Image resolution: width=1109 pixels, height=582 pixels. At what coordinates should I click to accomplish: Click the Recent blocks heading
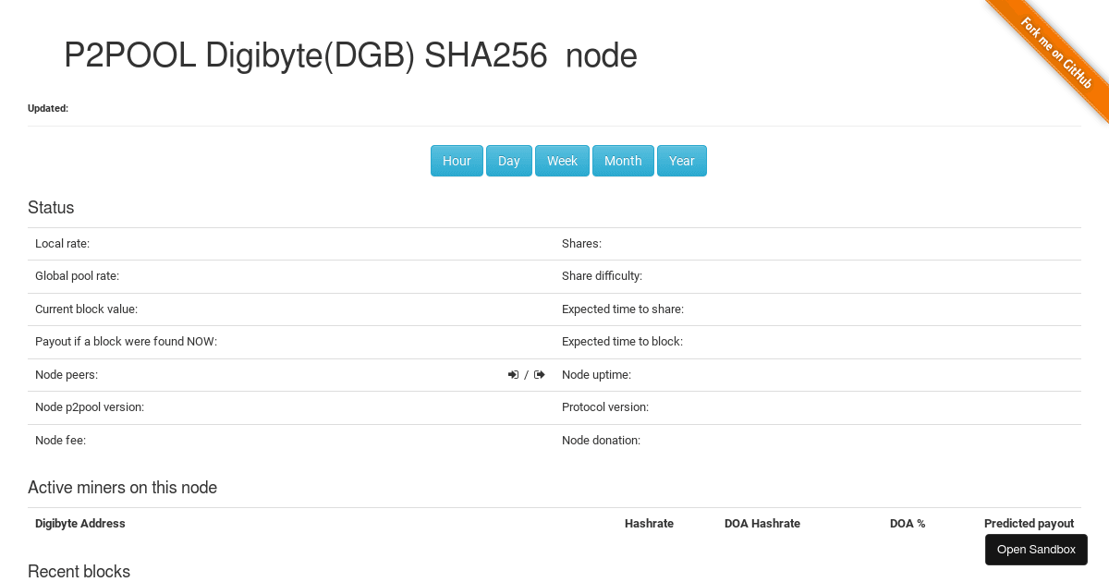(79, 571)
